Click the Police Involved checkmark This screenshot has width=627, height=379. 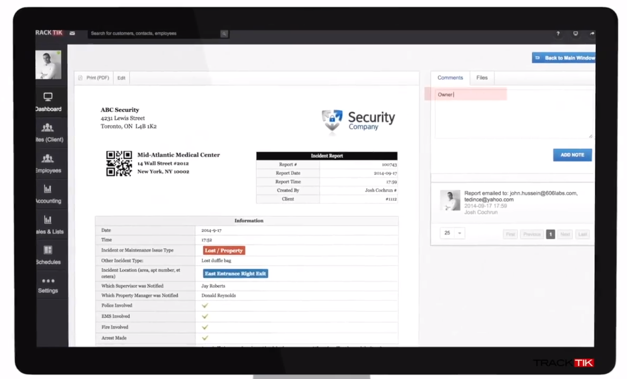pyautogui.click(x=205, y=305)
